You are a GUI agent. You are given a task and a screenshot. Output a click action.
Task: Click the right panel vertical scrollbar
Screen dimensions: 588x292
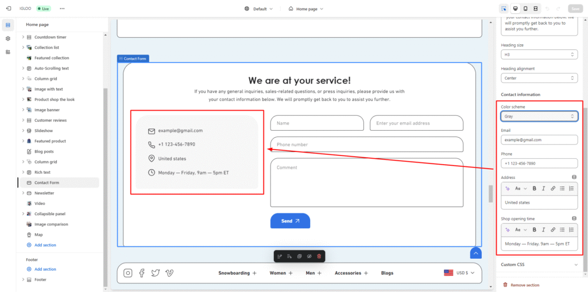[x=585, y=172]
